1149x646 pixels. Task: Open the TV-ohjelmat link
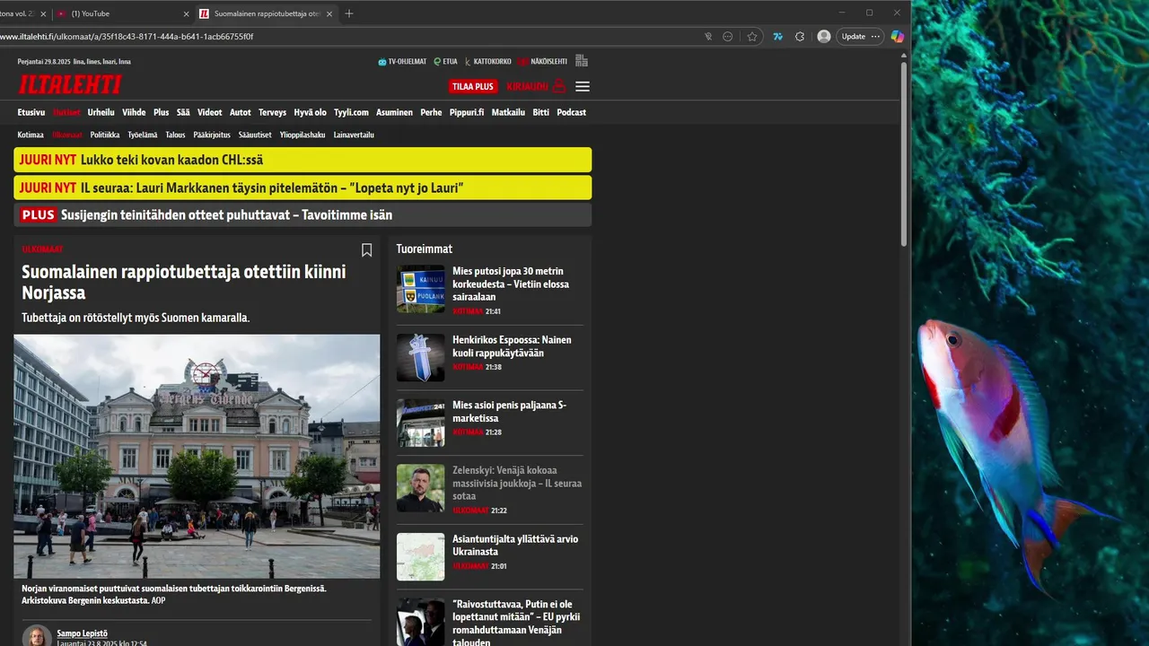pyautogui.click(x=402, y=62)
